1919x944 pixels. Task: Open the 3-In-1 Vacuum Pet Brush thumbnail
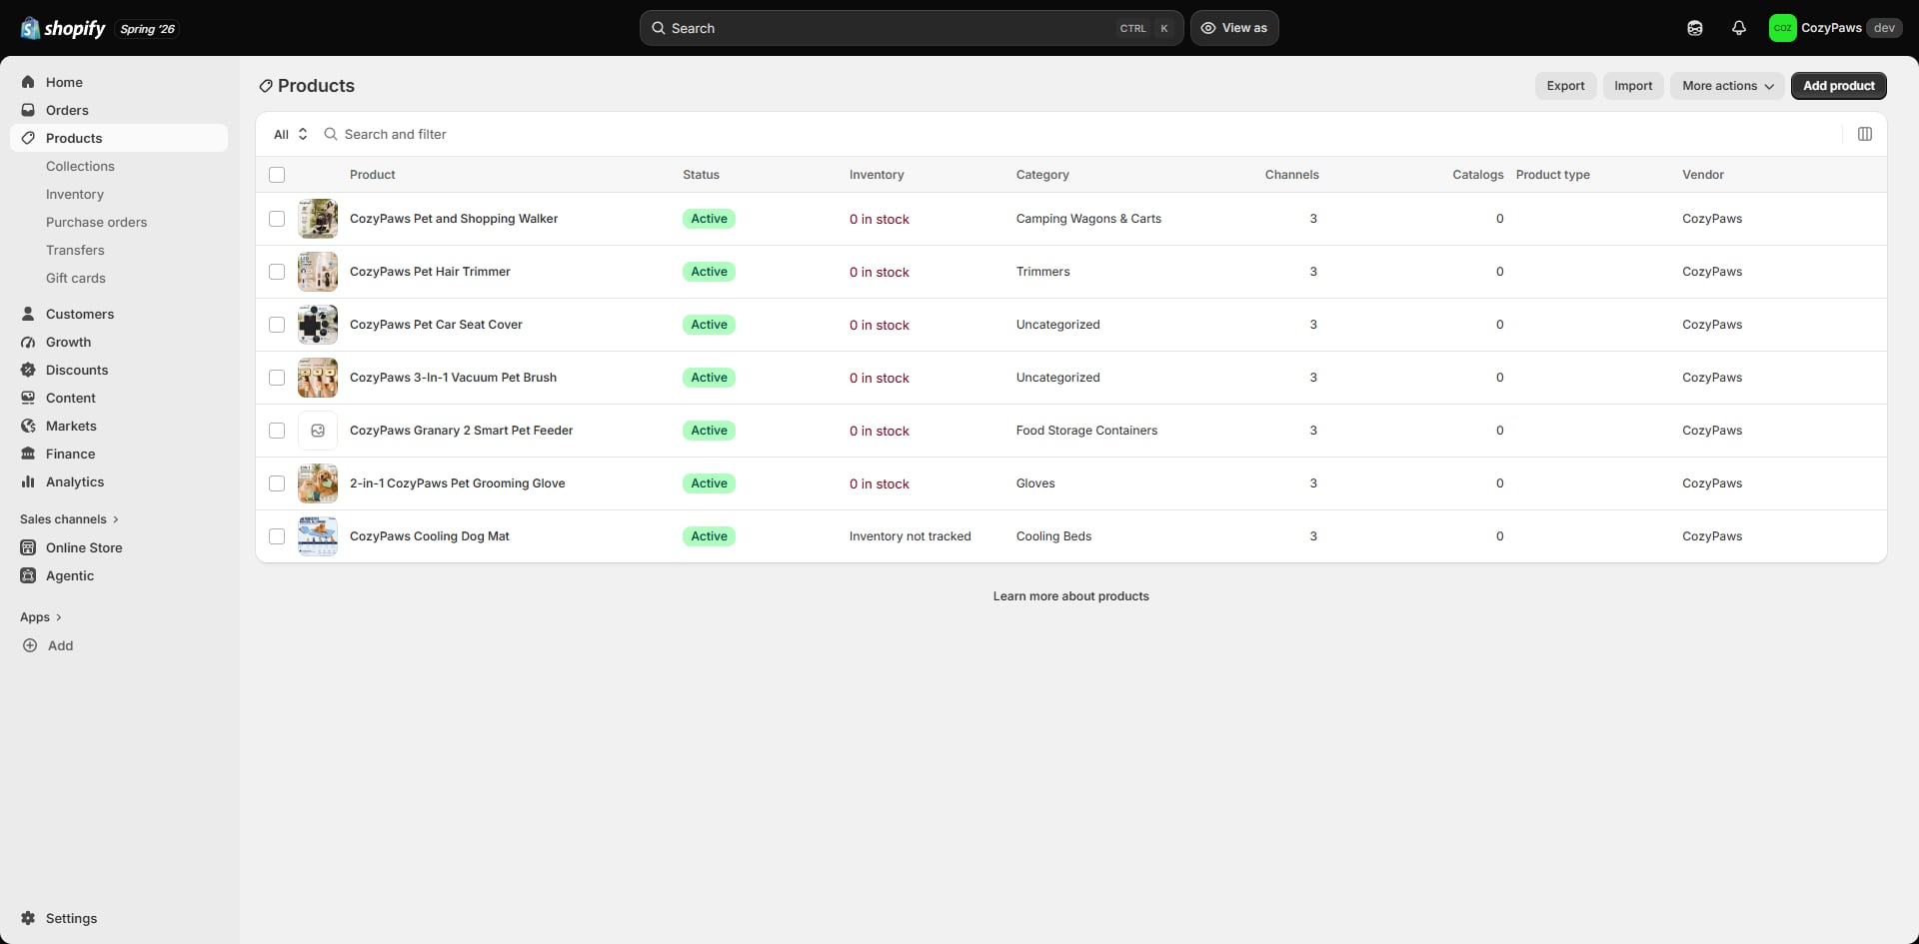(318, 378)
